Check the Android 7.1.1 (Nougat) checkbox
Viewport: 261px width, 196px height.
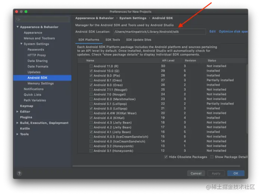click(x=91, y=89)
